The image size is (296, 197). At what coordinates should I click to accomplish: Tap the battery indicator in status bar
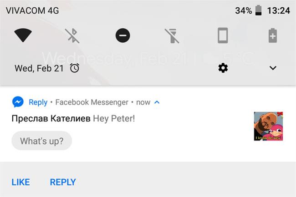[x=259, y=10]
